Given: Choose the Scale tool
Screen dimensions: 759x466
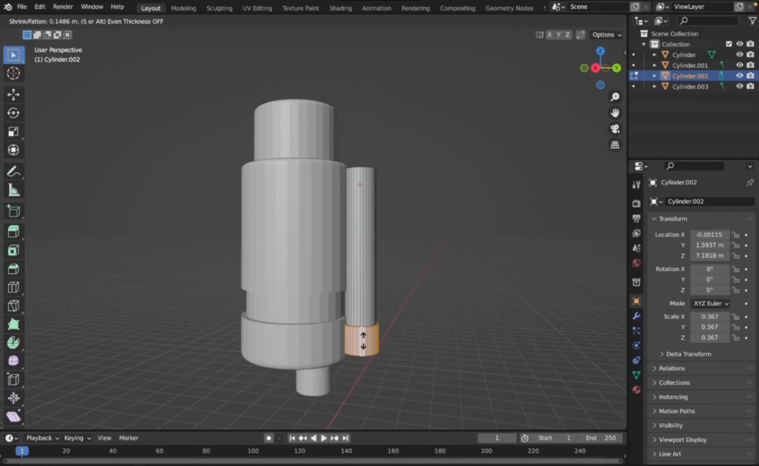Looking at the screenshot, I should tap(13, 132).
